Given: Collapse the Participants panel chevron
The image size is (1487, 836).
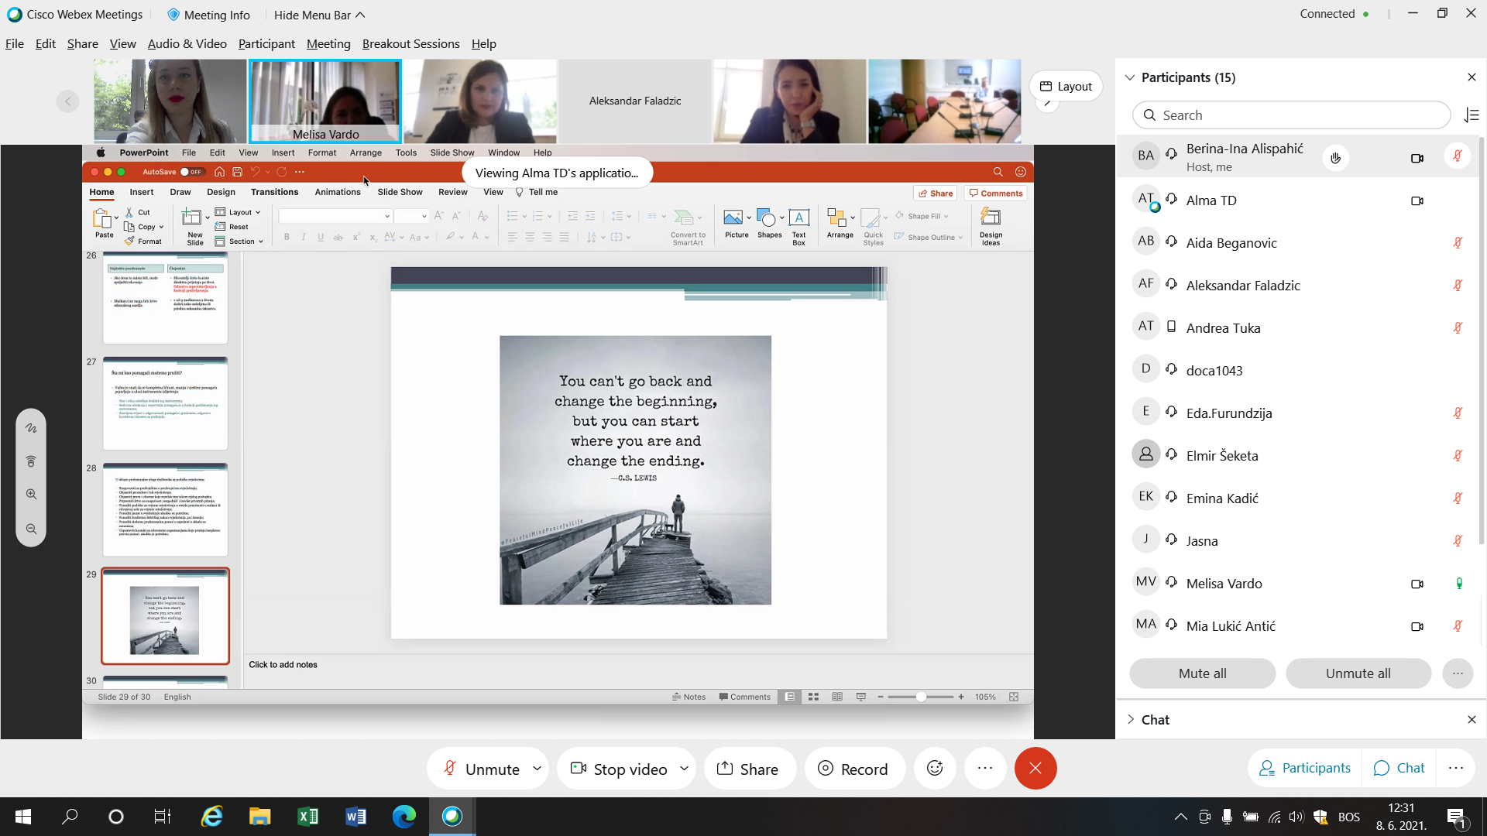Looking at the screenshot, I should pos(1130,77).
